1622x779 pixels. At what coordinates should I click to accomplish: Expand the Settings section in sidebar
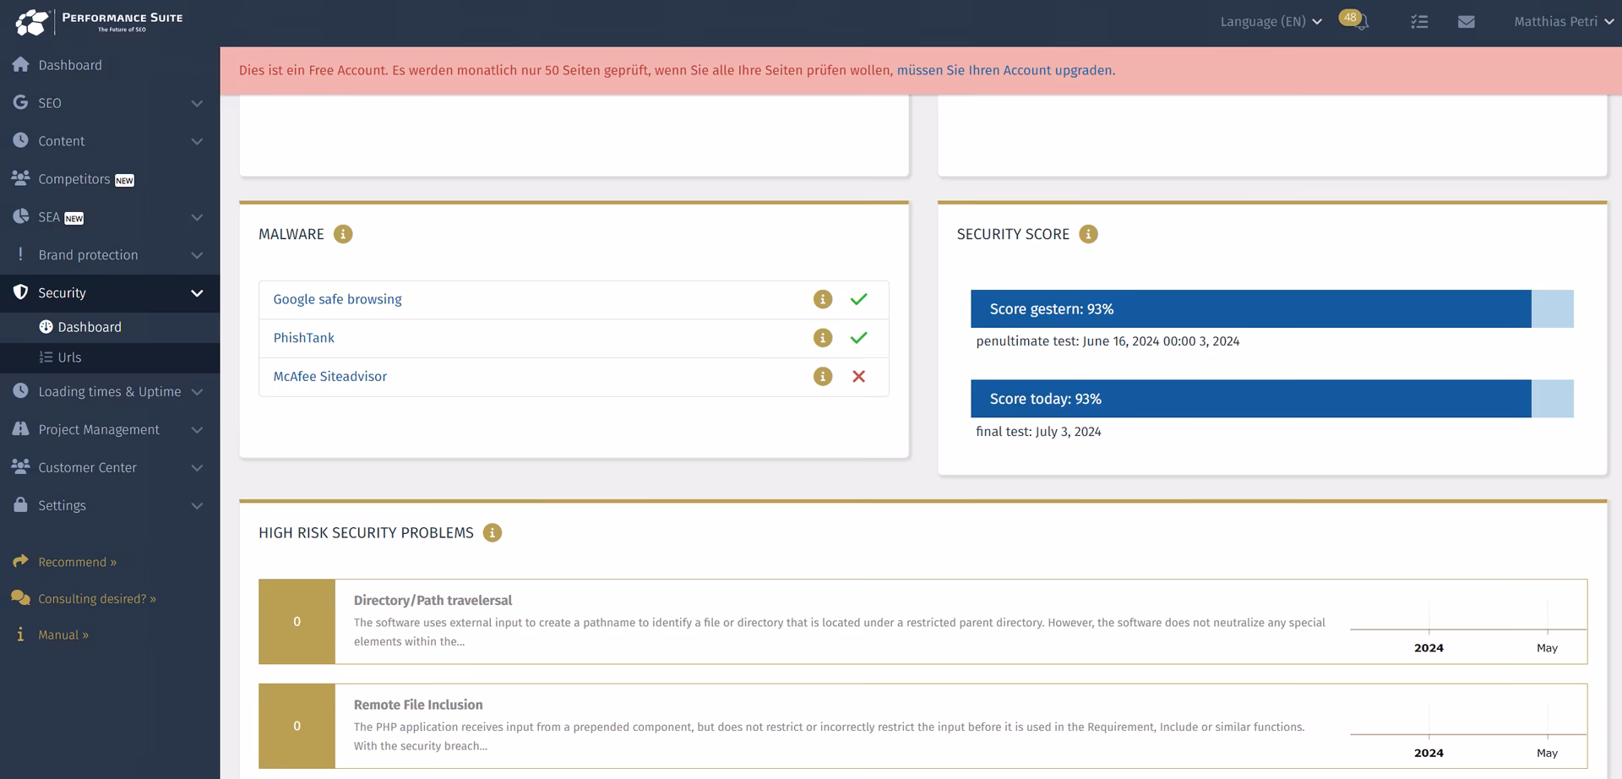pos(62,504)
